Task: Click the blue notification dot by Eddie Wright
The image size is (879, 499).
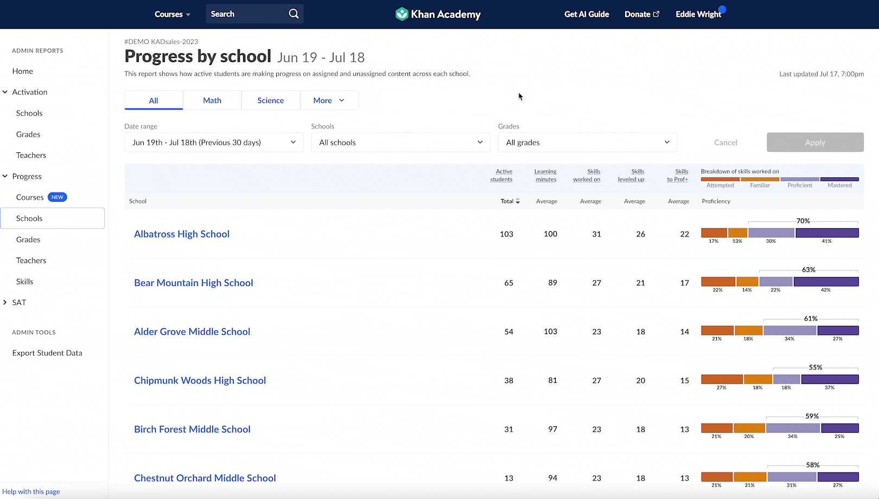Action: (x=722, y=9)
